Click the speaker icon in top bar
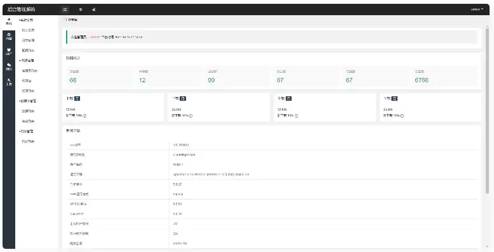The width and height of the screenshot is (494, 252). (94, 9)
